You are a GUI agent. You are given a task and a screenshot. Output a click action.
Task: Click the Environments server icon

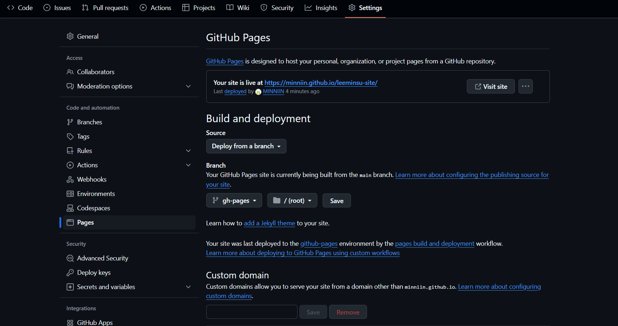pyautogui.click(x=70, y=194)
